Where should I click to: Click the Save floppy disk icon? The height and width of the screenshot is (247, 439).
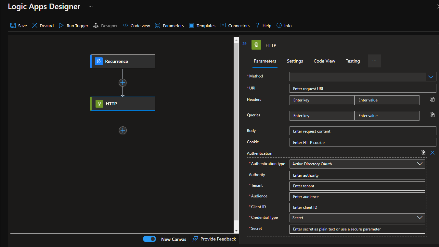coord(13,26)
